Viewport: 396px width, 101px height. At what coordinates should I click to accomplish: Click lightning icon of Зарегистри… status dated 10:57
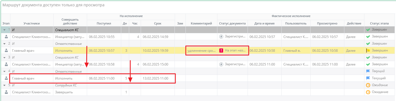(x=221, y=37)
